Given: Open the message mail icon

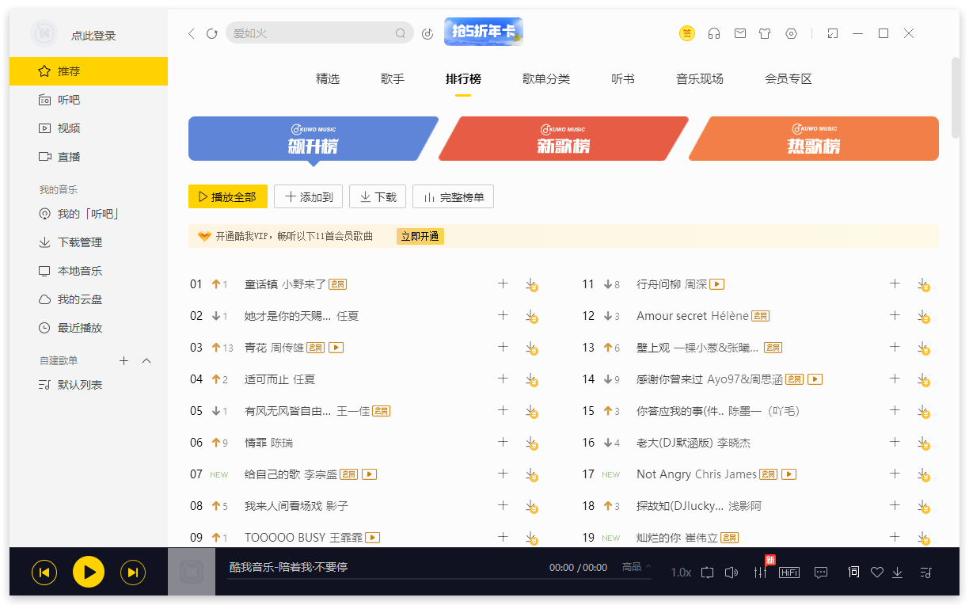Looking at the screenshot, I should click(739, 34).
